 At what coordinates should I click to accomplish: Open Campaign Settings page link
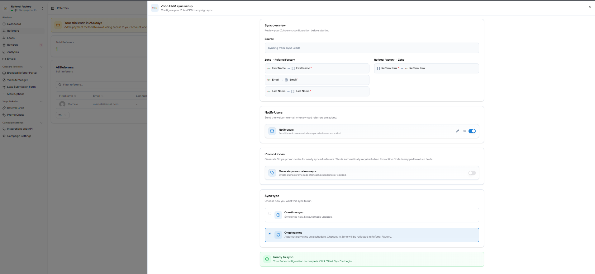point(19,136)
